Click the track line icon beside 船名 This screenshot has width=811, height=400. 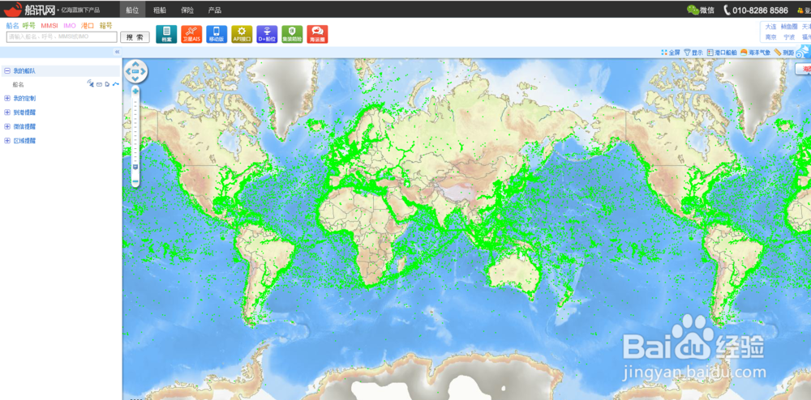pyautogui.click(x=115, y=83)
